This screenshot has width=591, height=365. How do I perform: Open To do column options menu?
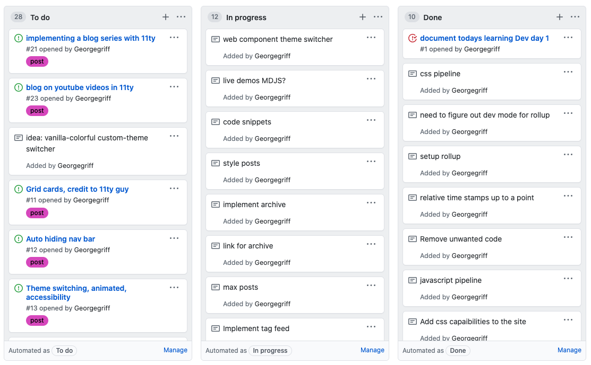pyautogui.click(x=181, y=17)
